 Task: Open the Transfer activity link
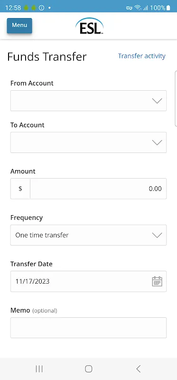tap(142, 56)
